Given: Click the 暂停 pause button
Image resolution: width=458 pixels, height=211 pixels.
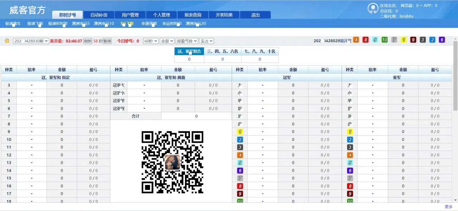Looking at the screenshot, I should (107, 41).
